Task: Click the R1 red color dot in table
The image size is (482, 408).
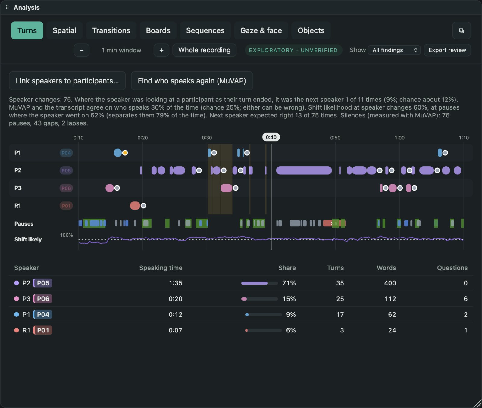Action: (x=17, y=330)
